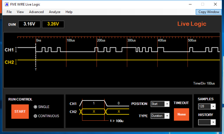Click the trigger duration t > 100u value
Viewport: 224px width, 134px height.
click(x=117, y=121)
